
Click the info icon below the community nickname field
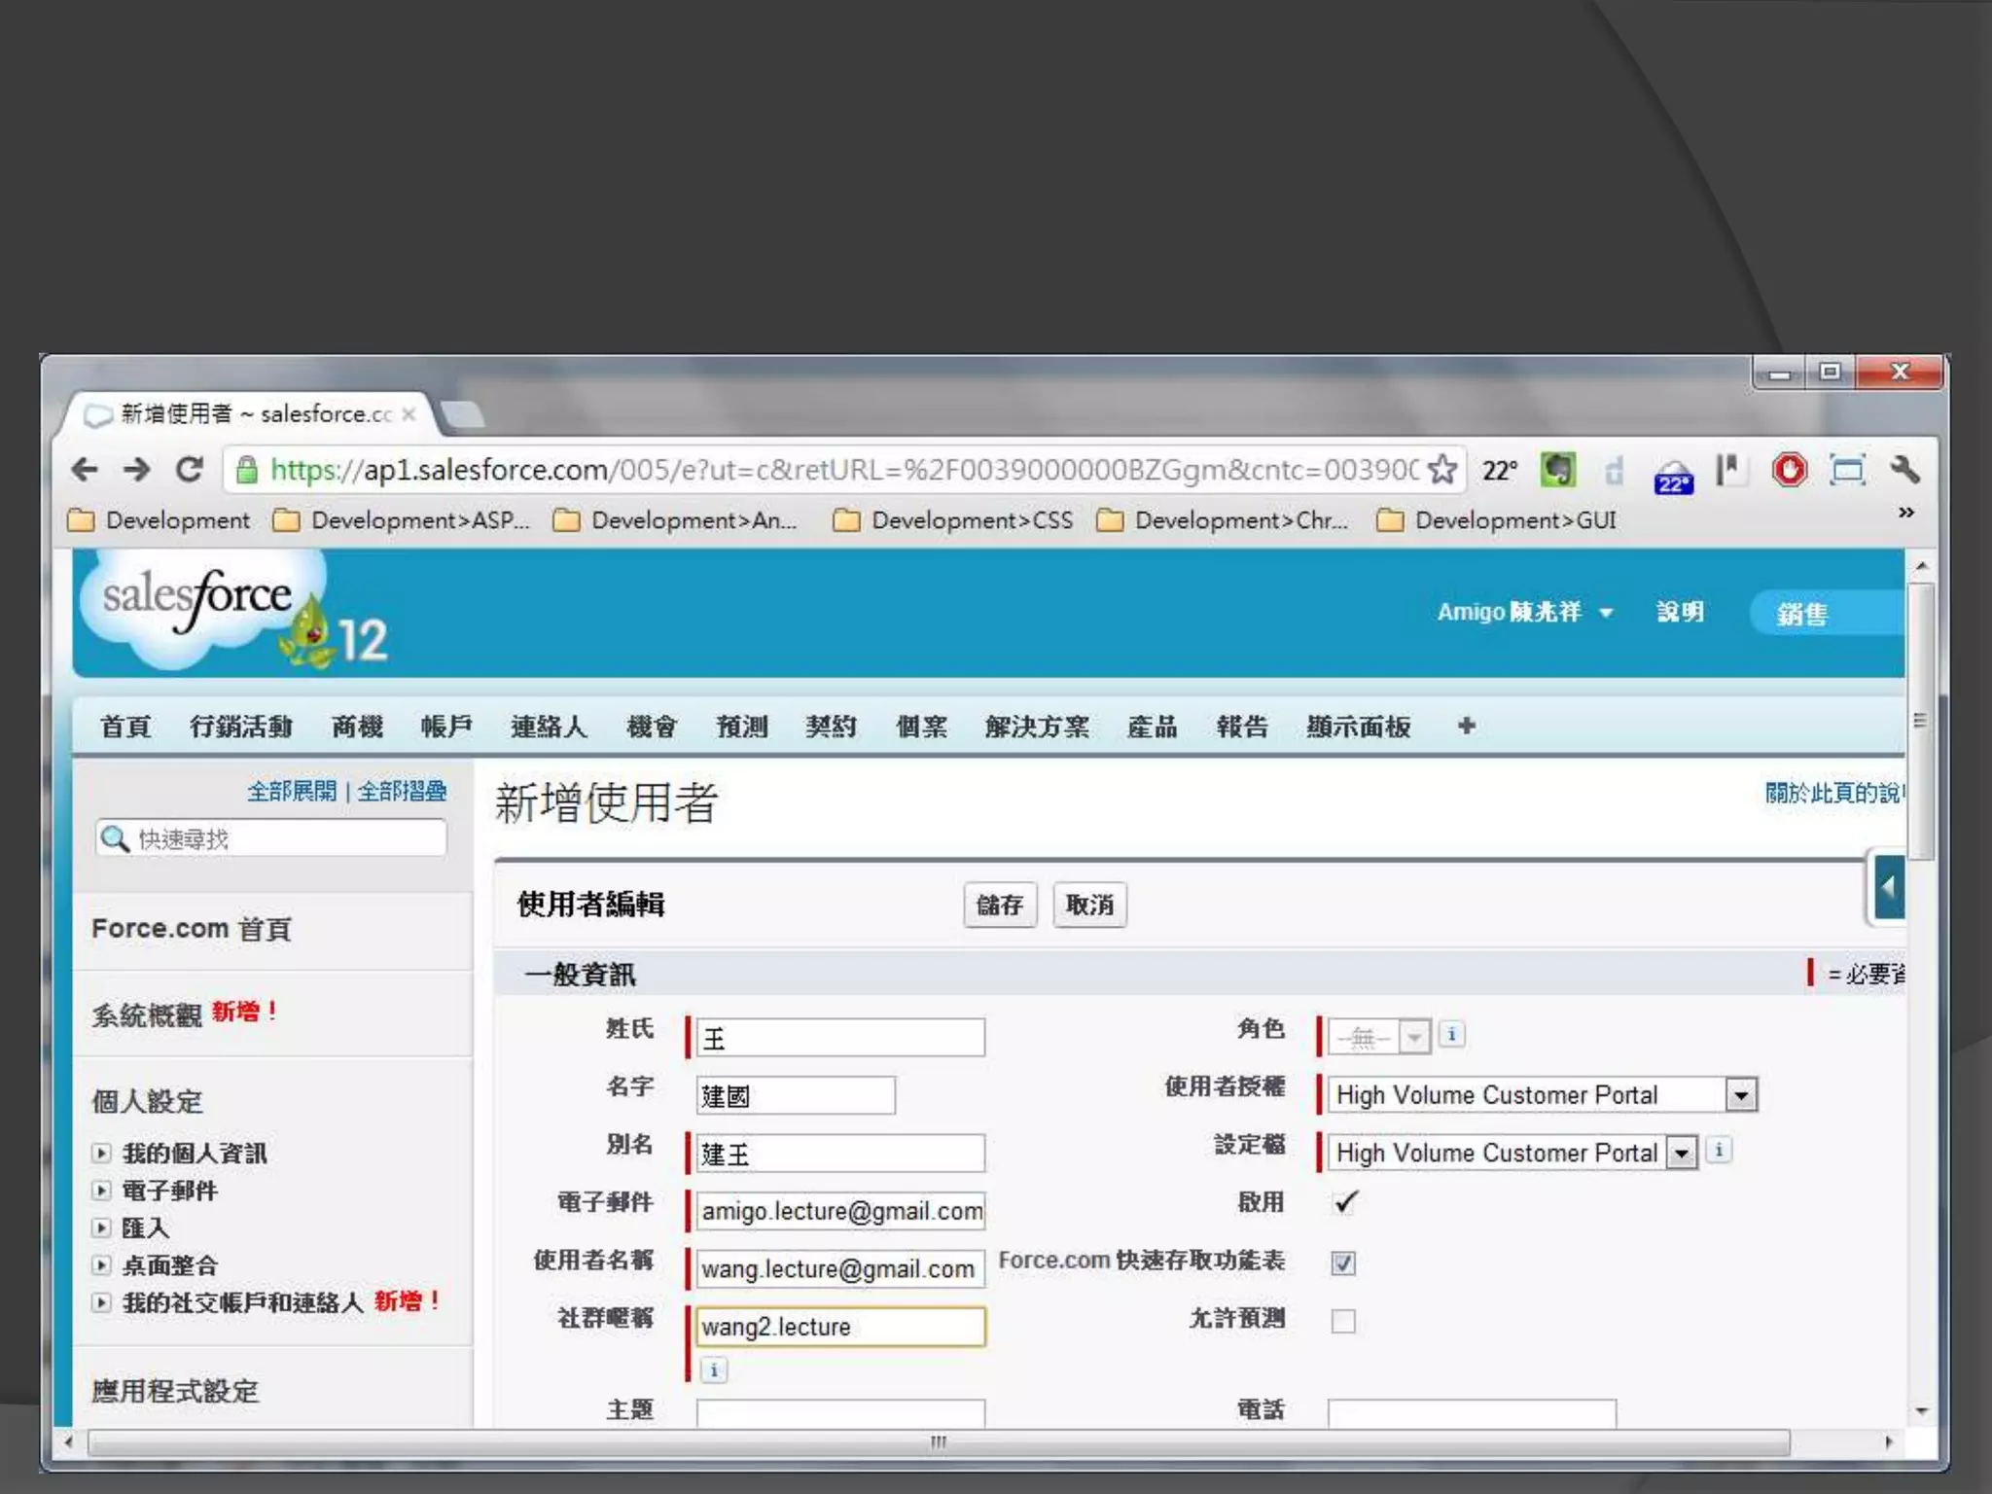pos(713,1370)
